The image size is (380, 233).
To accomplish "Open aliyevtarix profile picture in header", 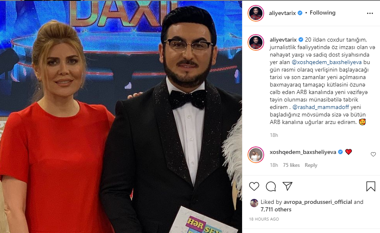I will click(x=256, y=13).
